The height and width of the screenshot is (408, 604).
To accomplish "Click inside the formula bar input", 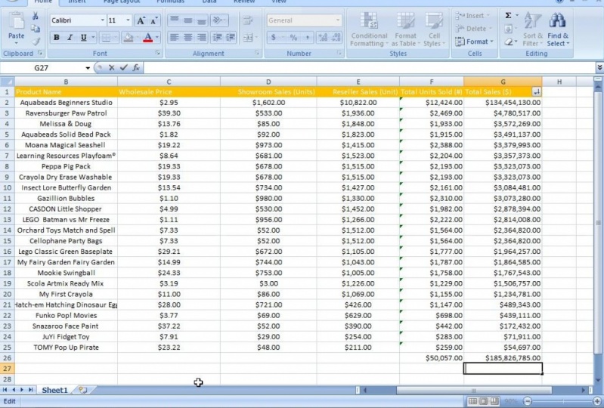I will point(369,68).
